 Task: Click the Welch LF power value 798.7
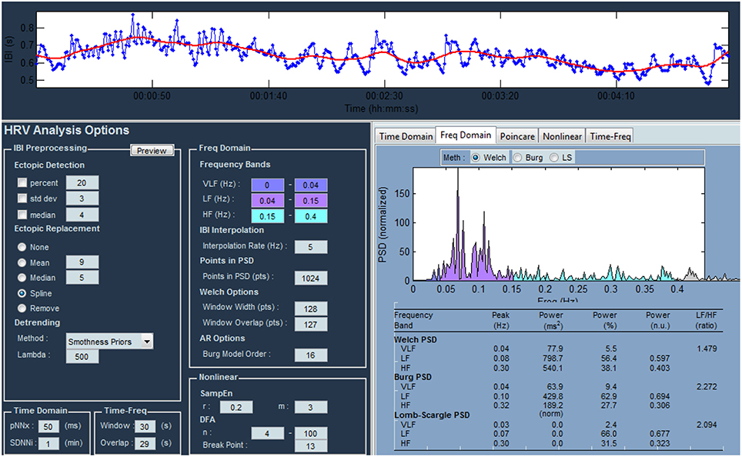coord(553,358)
